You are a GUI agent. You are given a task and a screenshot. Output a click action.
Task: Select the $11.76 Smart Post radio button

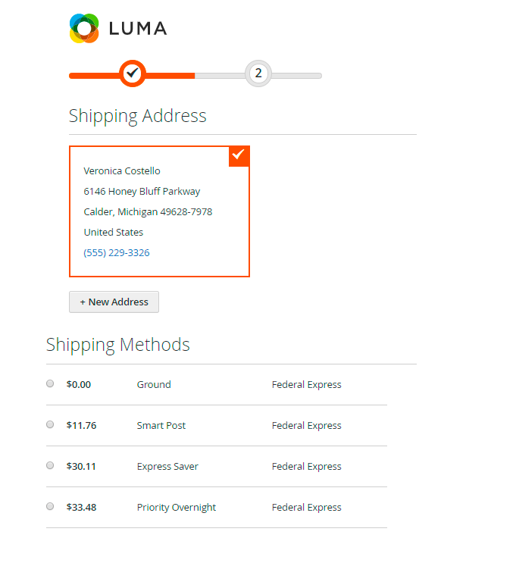pyautogui.click(x=50, y=425)
